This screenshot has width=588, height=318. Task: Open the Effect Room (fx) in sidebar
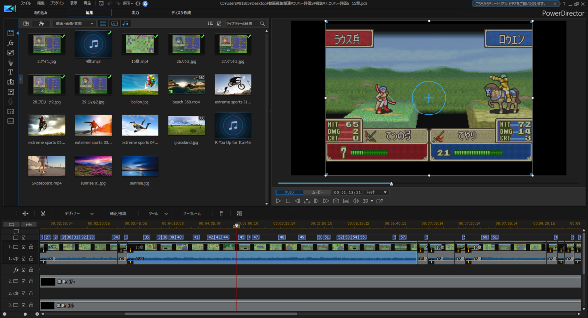(11, 43)
